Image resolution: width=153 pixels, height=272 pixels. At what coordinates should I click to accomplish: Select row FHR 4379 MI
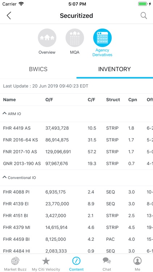76,227
